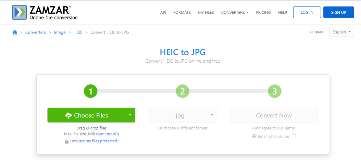Enable the Email when done checkbox
Viewport: 361px width, 166px height.
point(294,136)
